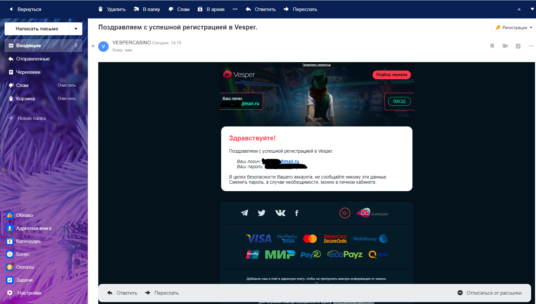
Task: Click the ВХОД login button
Action: coord(399,102)
